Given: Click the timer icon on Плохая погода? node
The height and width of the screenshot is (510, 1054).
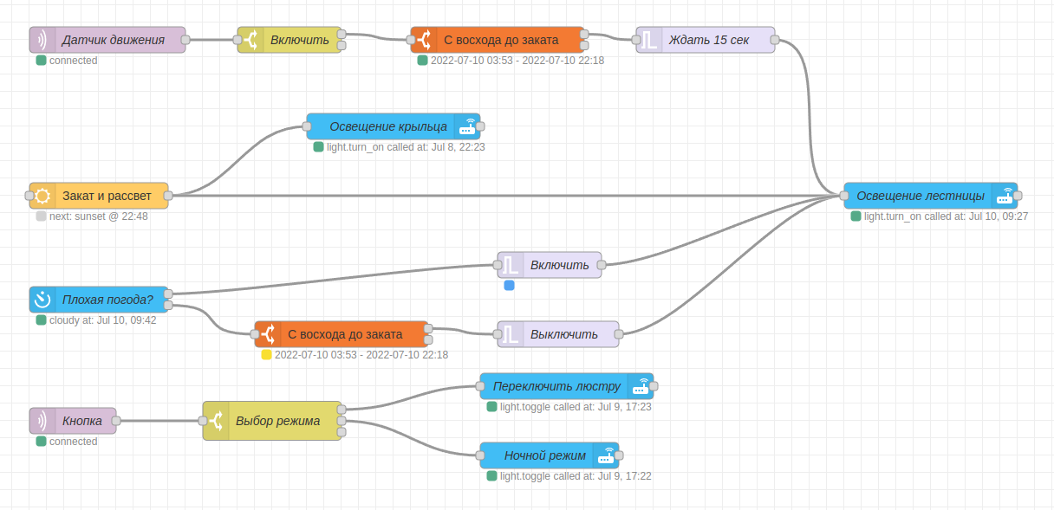Looking at the screenshot, I should 42,300.
